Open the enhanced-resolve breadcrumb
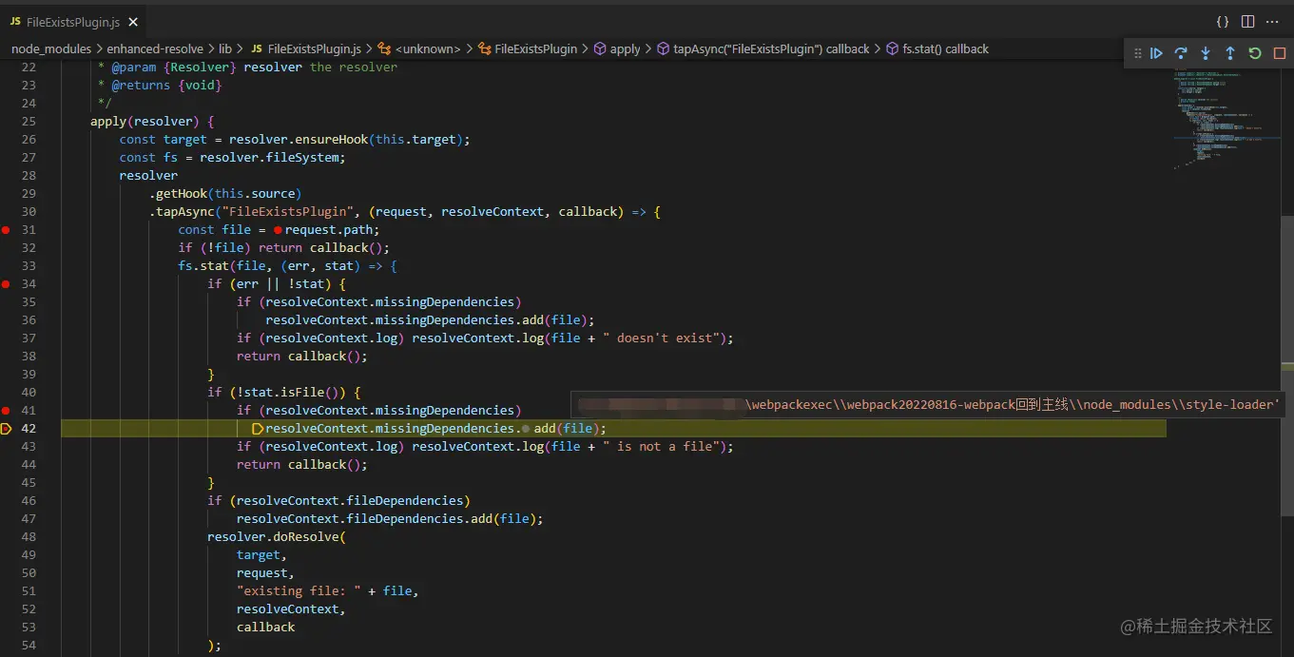Screen dimensions: 1294x657 click(x=154, y=48)
